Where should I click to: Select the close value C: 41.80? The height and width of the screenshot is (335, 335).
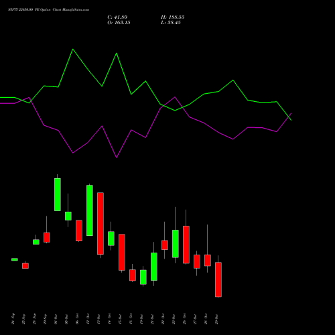click(117, 17)
